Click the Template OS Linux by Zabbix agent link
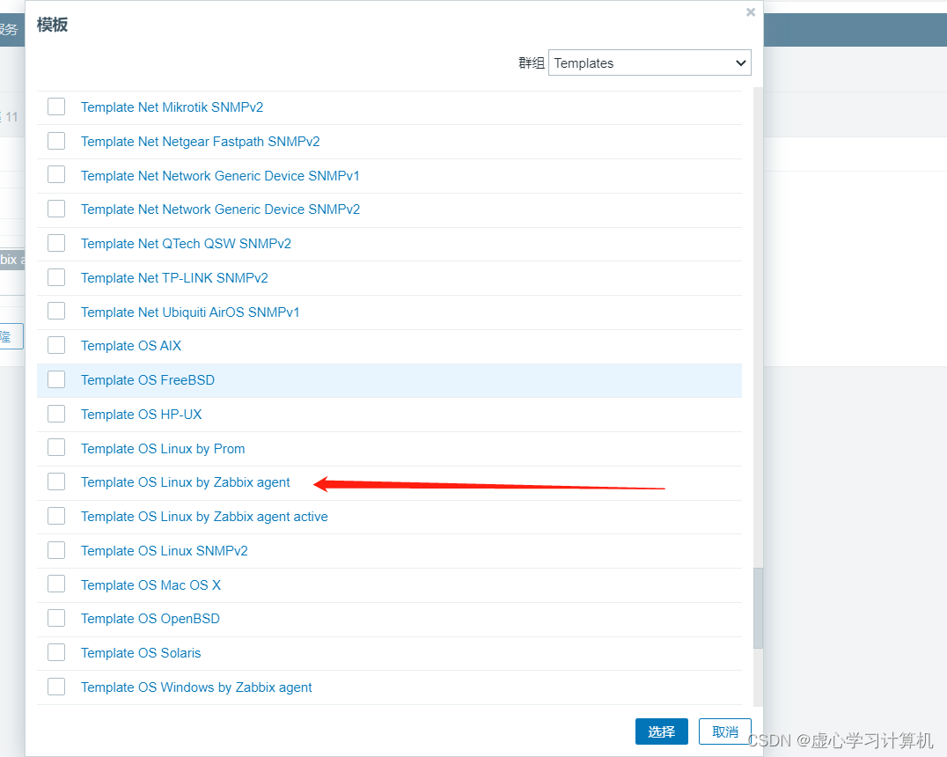This screenshot has height=757, width=947. (186, 482)
